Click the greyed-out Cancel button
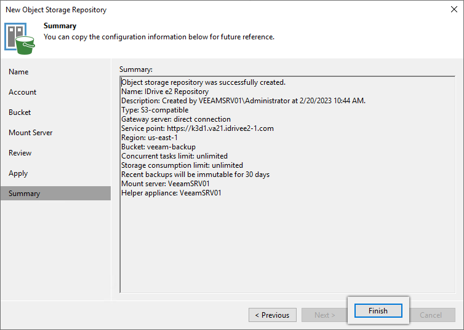 point(431,315)
